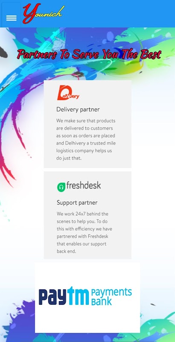The height and width of the screenshot is (342, 175).
Task: Click the Freshdesk support description paragraph
Action: [85, 233]
